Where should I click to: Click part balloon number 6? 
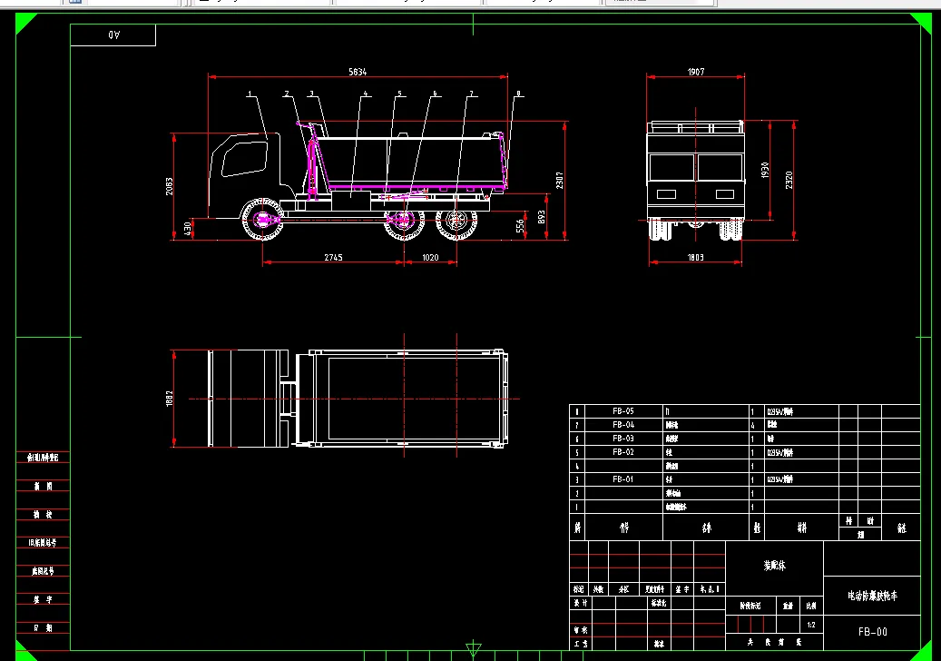pyautogui.click(x=435, y=94)
